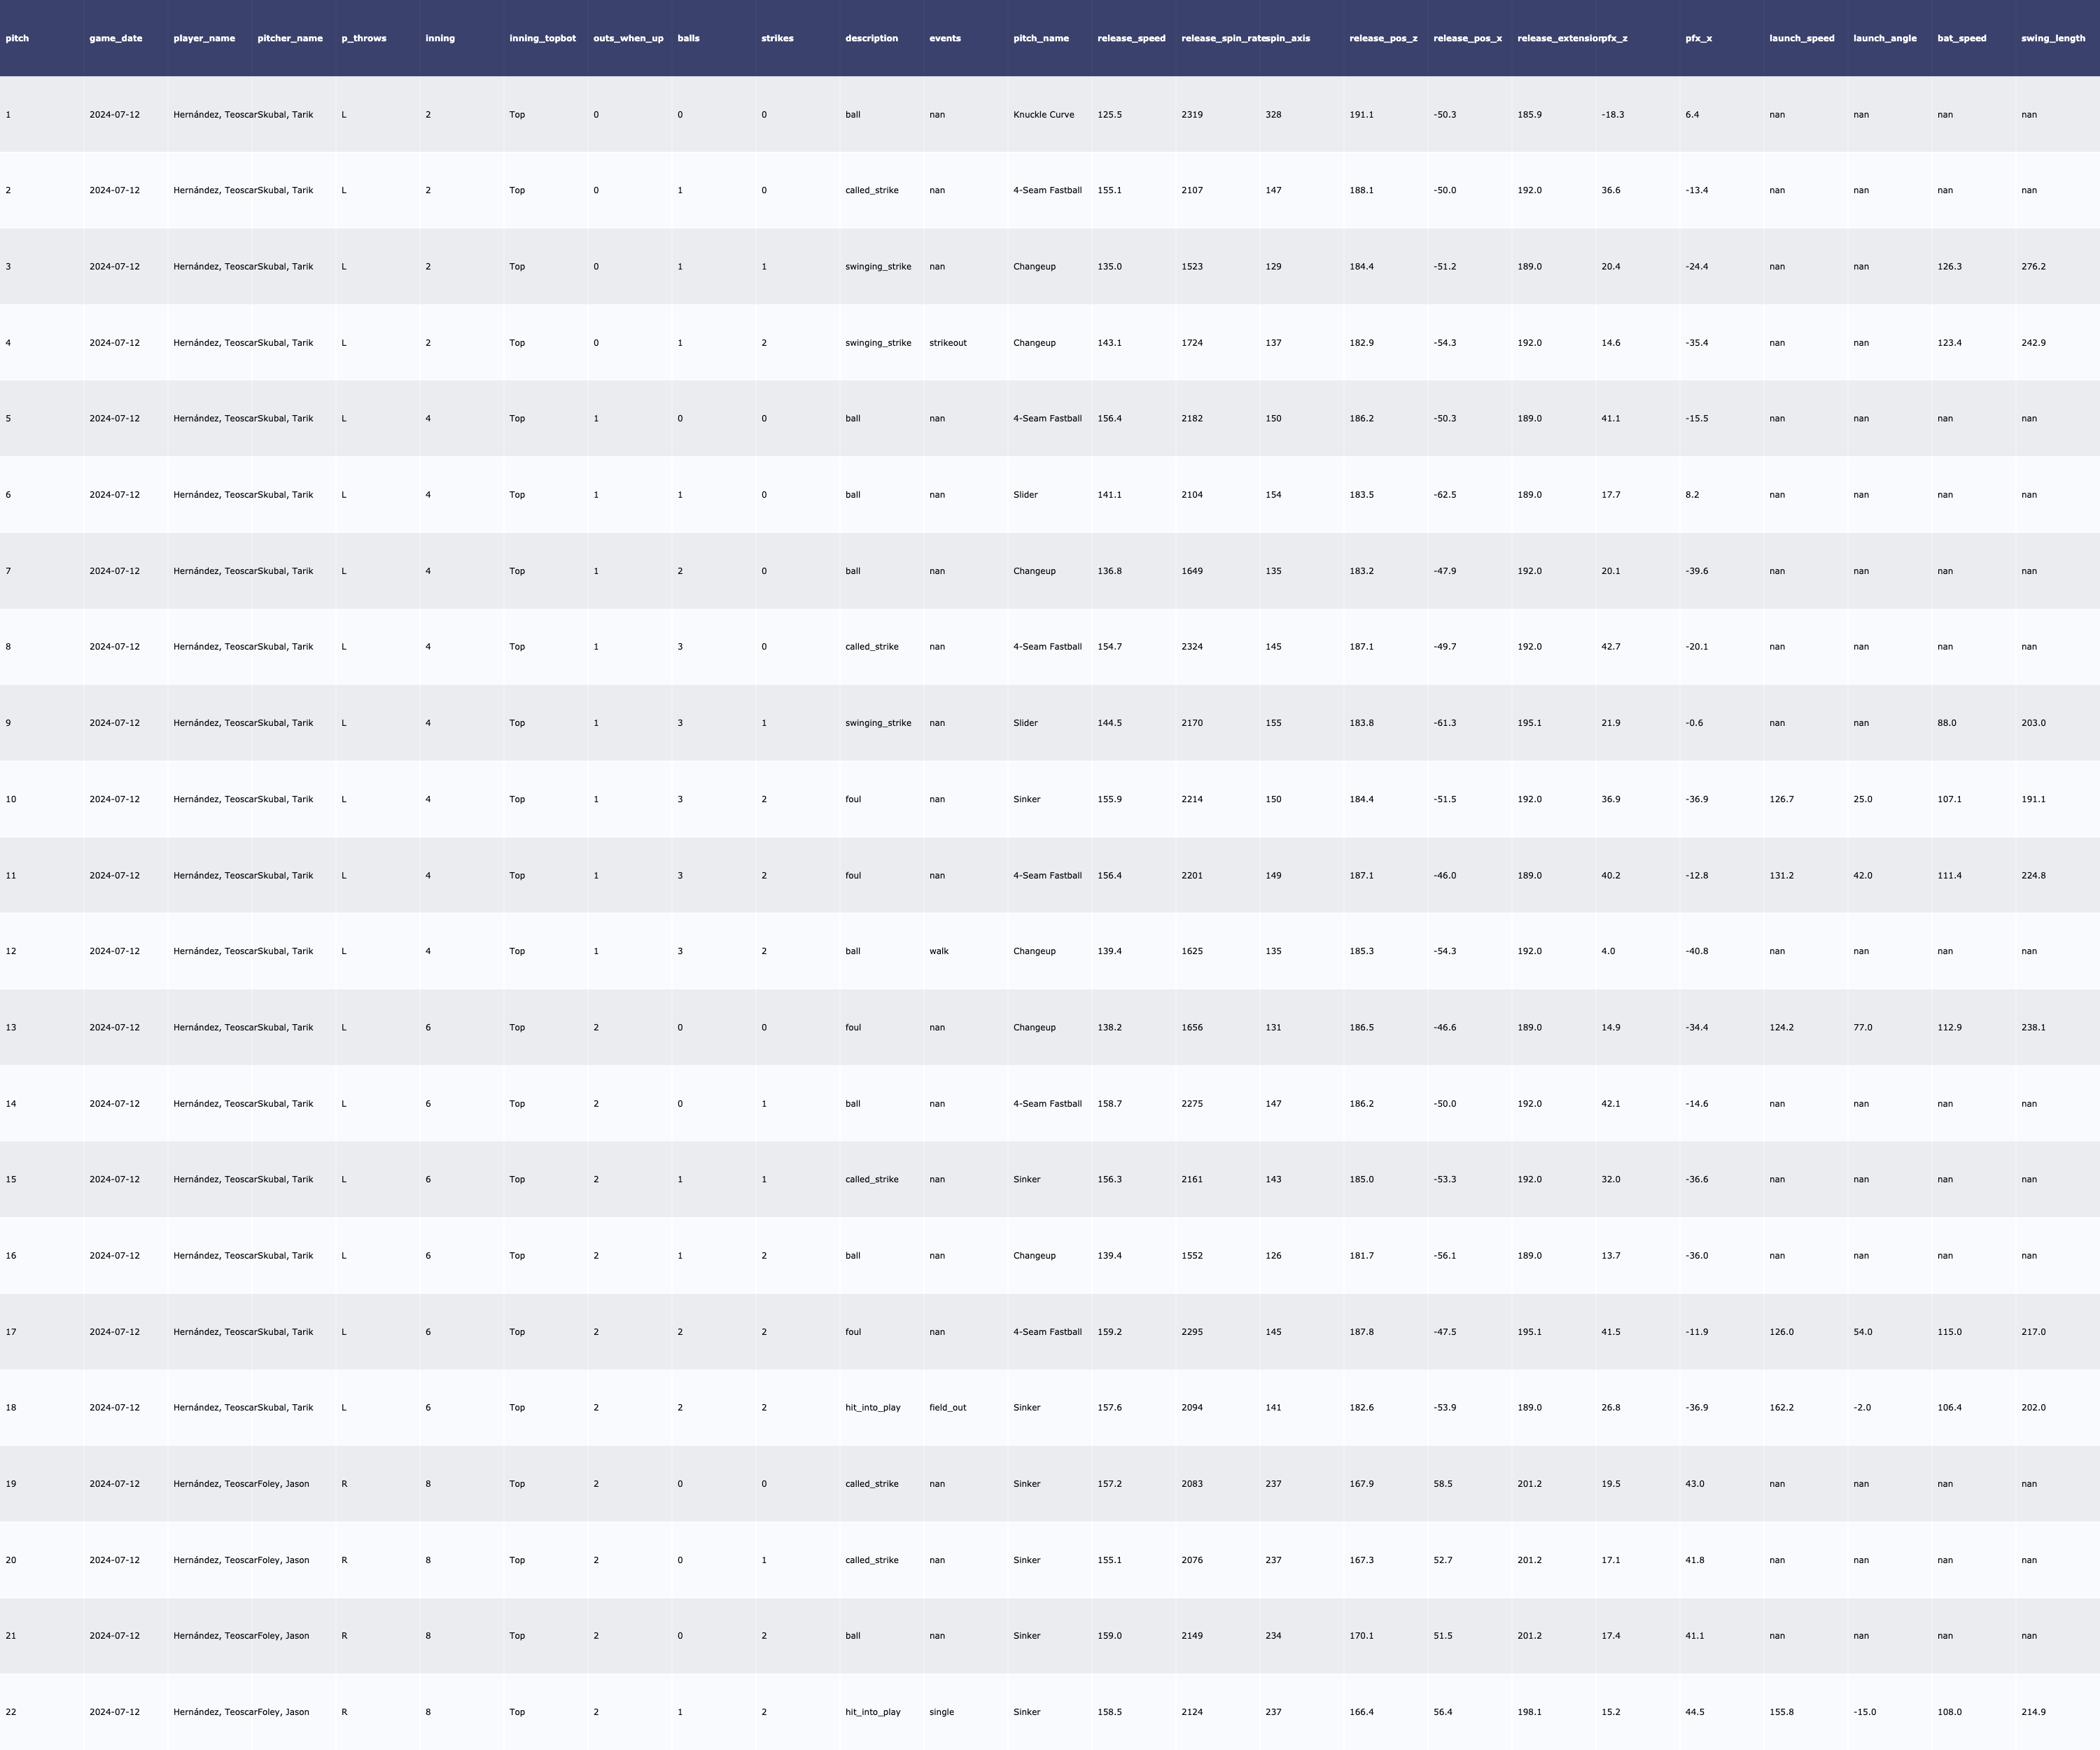Click the pitch number 10 cell

coord(11,799)
